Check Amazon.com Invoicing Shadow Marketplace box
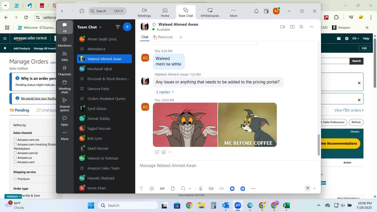Viewport: 377px width, 212px height. (15, 144)
